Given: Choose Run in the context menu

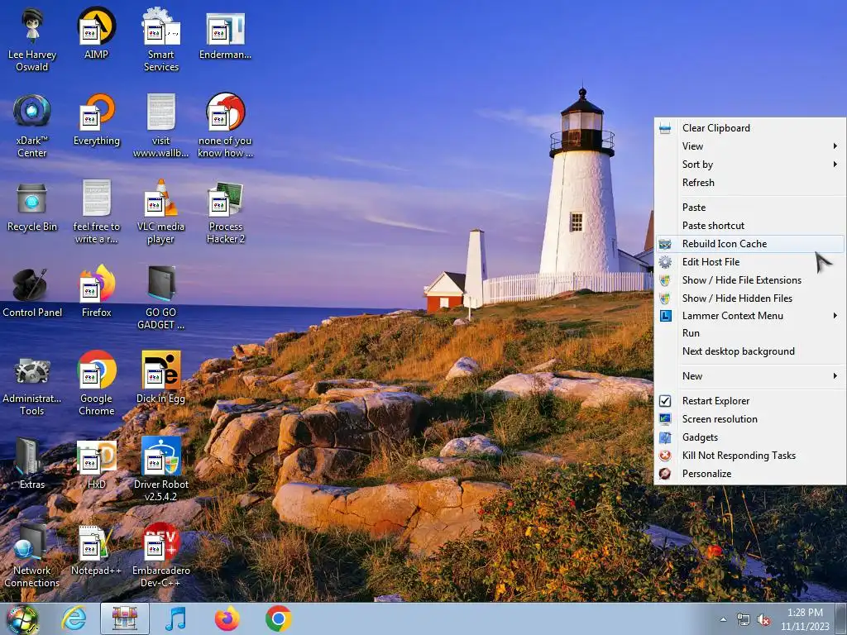Looking at the screenshot, I should click(750, 333).
